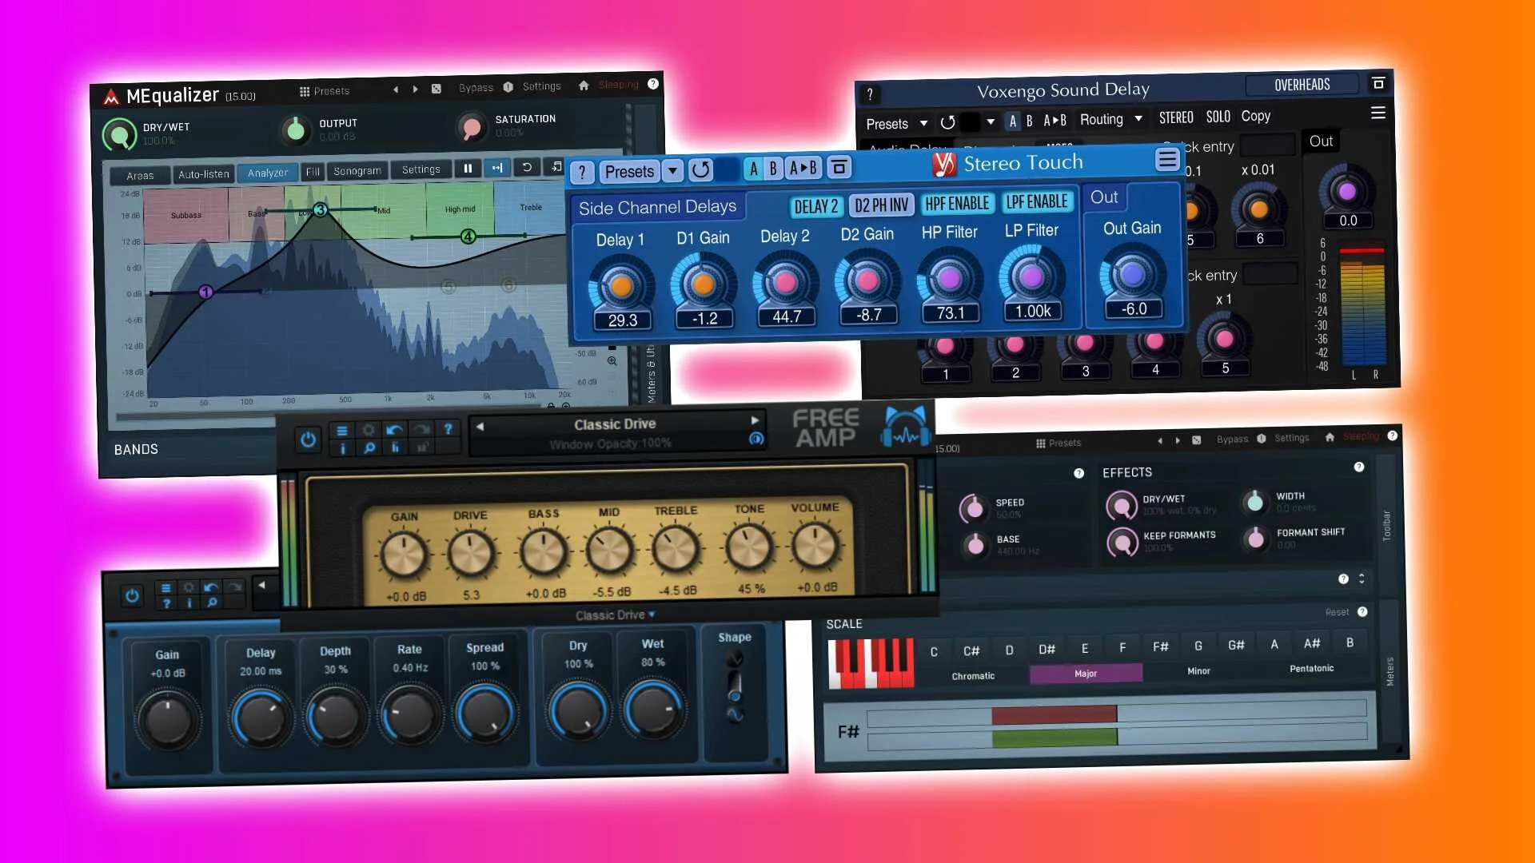Toggle SOLO in Voxengo Sound Delay
The width and height of the screenshot is (1535, 863).
pyautogui.click(x=1218, y=117)
